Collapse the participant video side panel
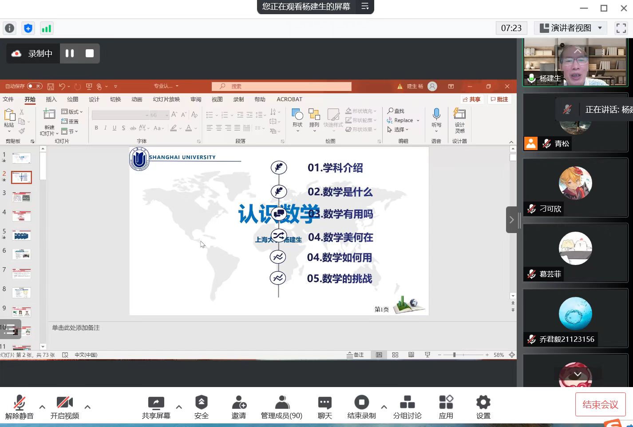This screenshot has height=427, width=633. pyautogui.click(x=511, y=220)
